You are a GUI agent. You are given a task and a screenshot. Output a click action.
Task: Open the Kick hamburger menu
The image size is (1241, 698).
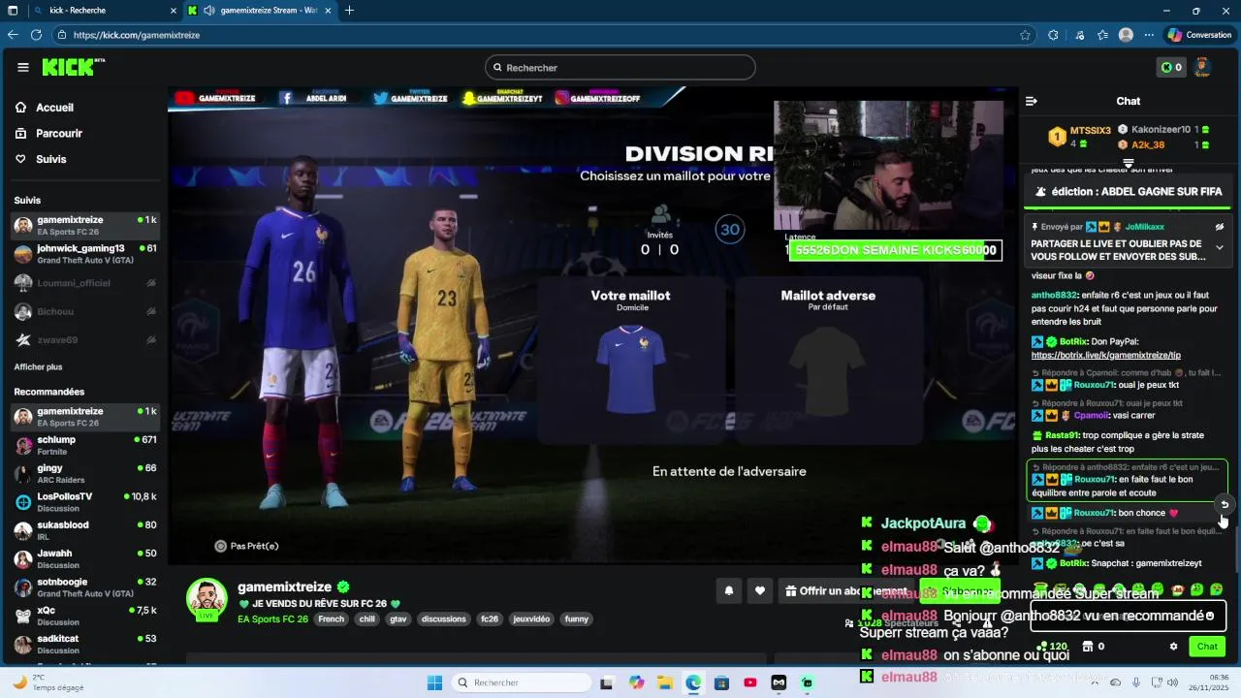click(23, 67)
